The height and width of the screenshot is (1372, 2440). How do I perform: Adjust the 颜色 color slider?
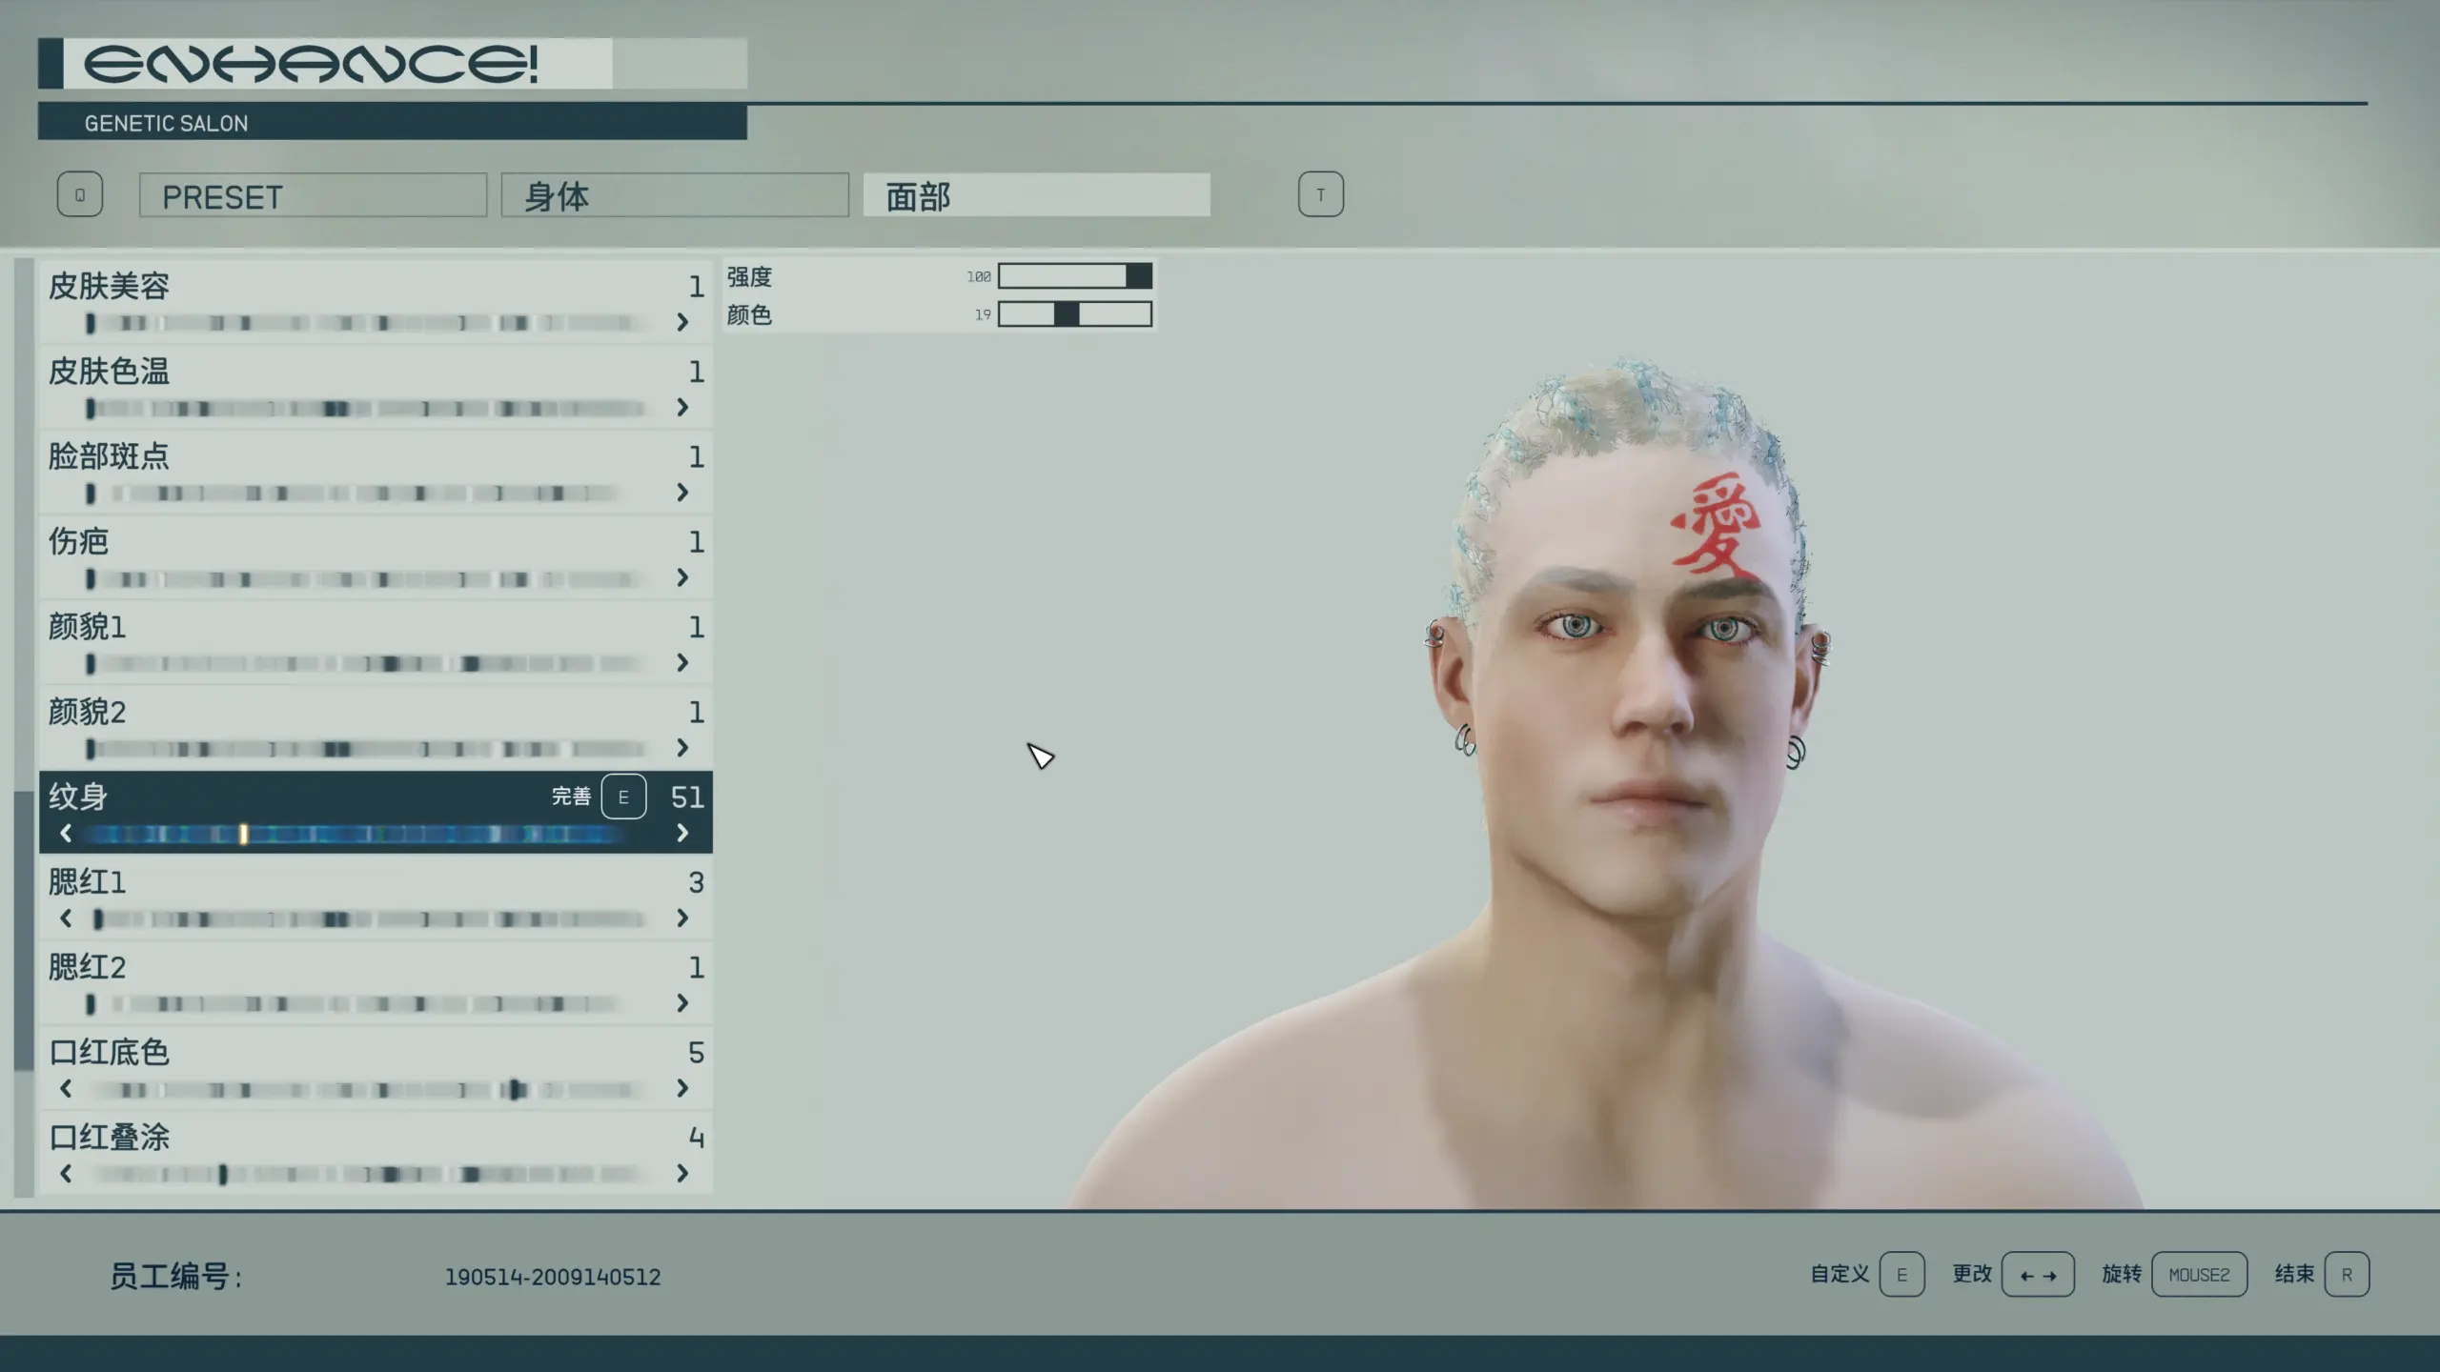(1074, 314)
